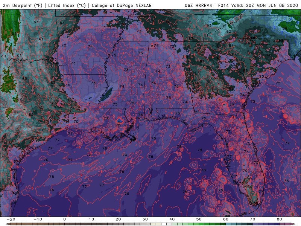This screenshot has width=301, height=226.
Task: Click the '55' dewpoint value on map
Action: [14, 34]
